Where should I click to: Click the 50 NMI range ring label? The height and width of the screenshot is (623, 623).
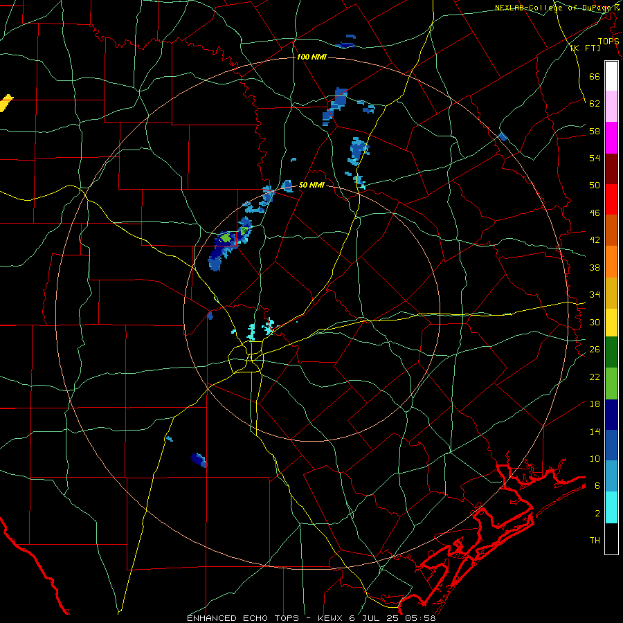[311, 185]
